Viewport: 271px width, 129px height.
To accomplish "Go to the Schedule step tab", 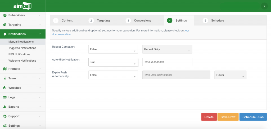I will 217,21.
